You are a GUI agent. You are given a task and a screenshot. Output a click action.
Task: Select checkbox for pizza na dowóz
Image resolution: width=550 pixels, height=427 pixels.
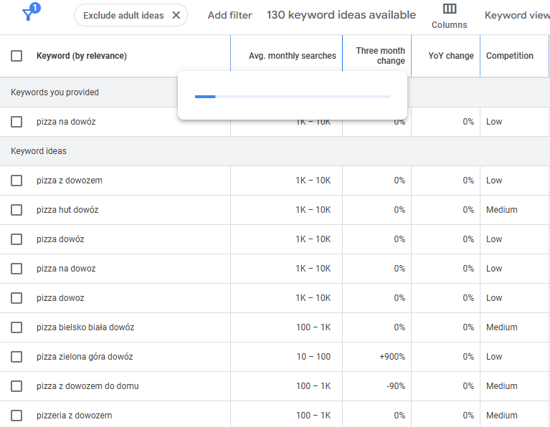tap(16, 122)
